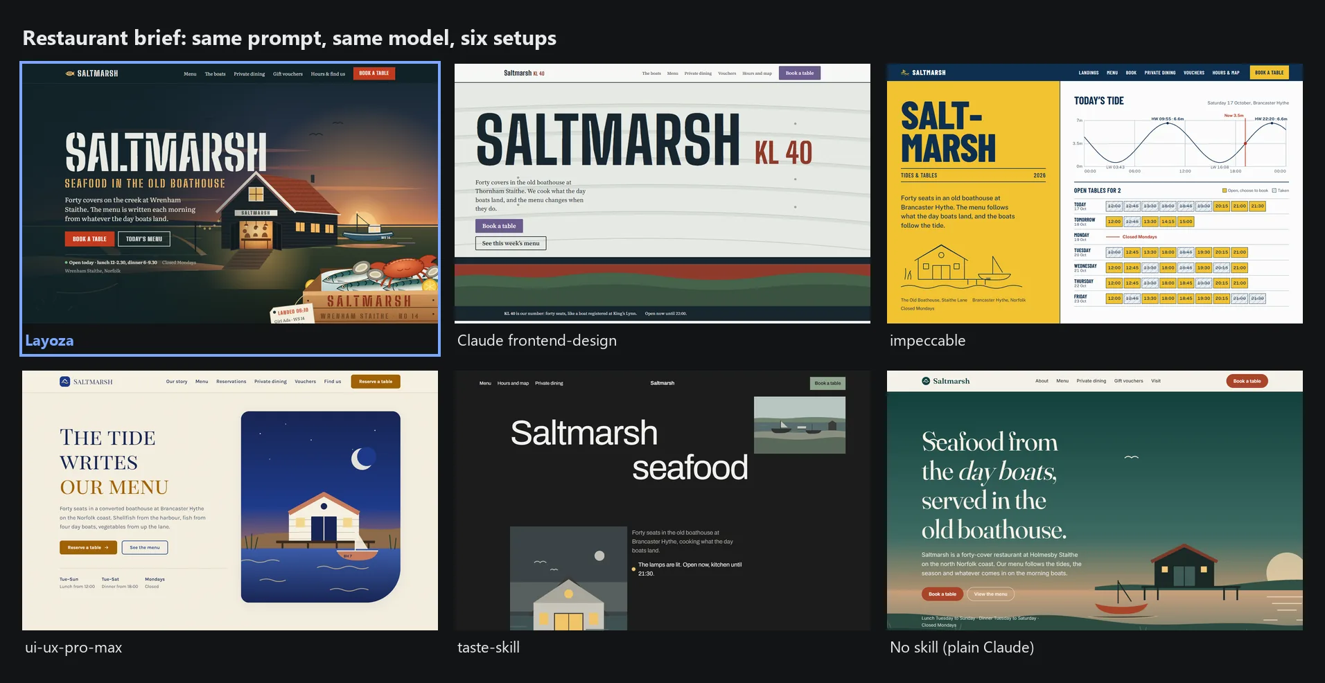Click the blue logo icon in ui-ux-pro-max mockup
This screenshot has width=1325, height=683.
(65, 382)
